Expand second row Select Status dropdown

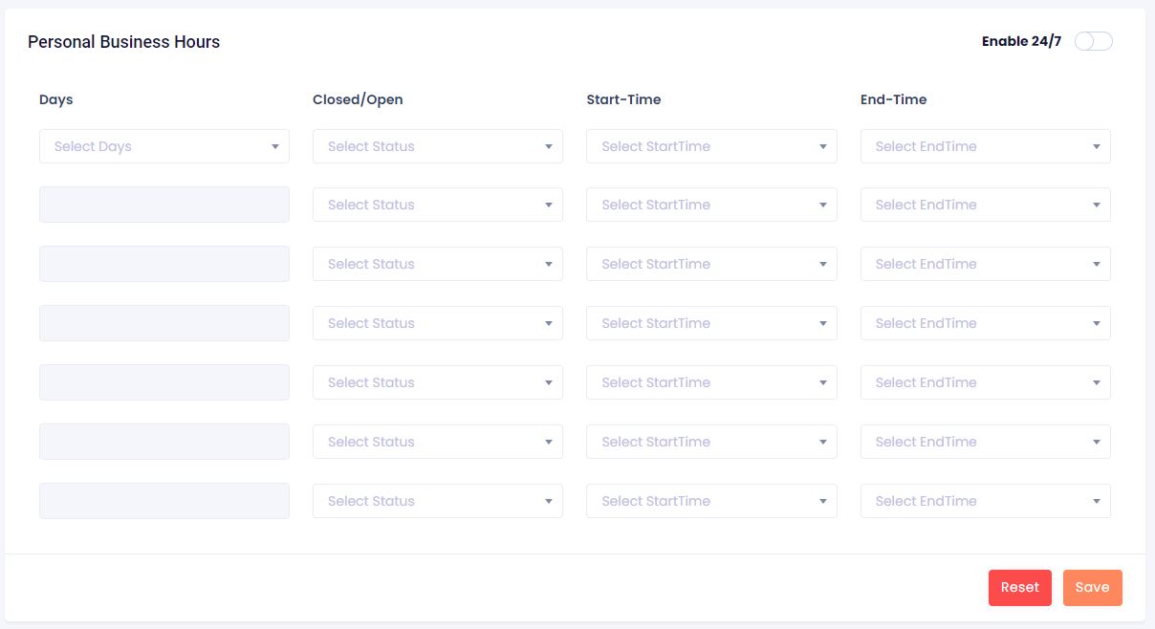pos(437,205)
